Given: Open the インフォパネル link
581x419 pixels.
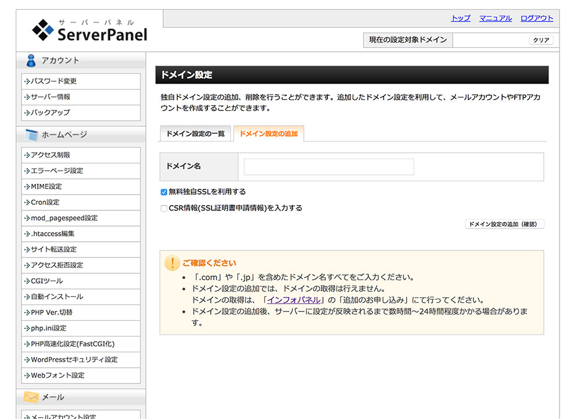Looking at the screenshot, I should [293, 300].
